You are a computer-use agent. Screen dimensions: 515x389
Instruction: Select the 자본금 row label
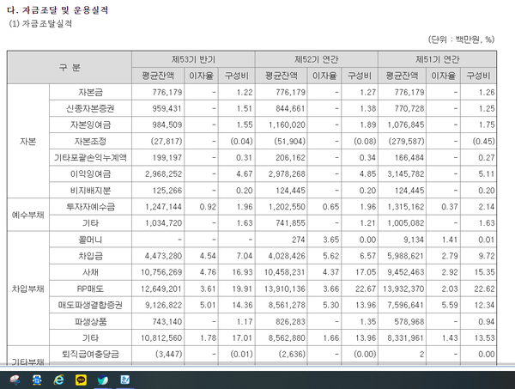point(89,92)
